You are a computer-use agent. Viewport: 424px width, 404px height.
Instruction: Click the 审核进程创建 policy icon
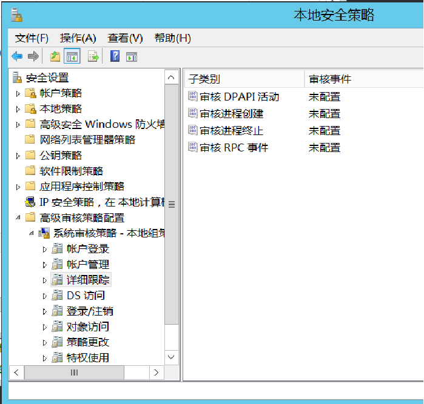[x=192, y=113]
